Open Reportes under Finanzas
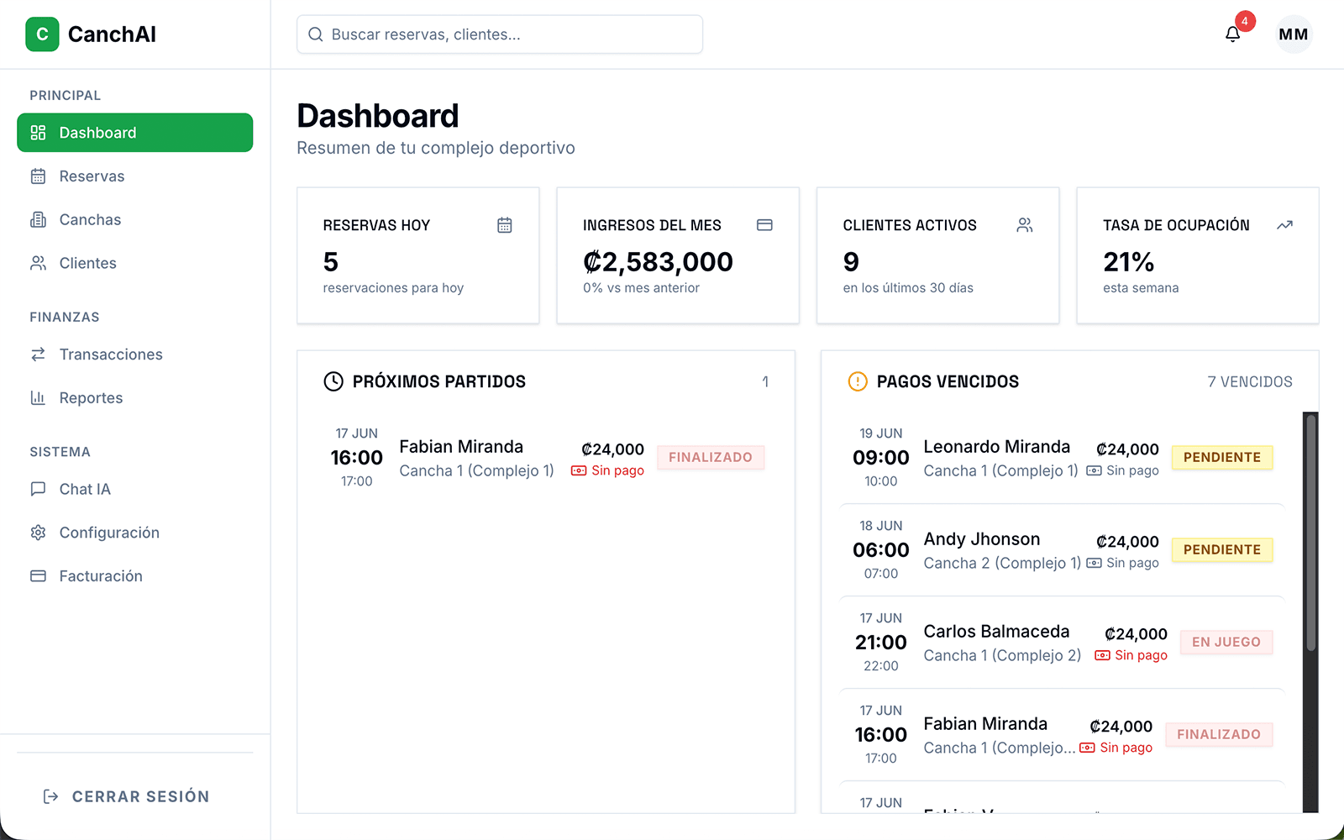1344x840 pixels. (134, 398)
